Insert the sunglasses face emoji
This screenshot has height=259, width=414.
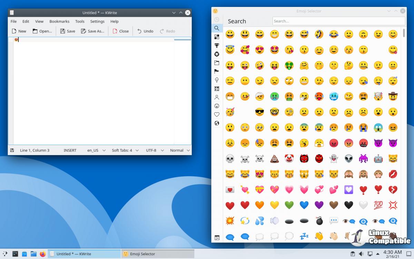point(259,112)
